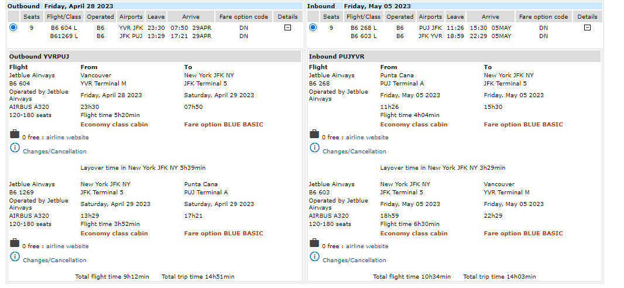
Task: Open Changes/Cancellation link for inbound B6 603
Action: coord(354,260)
